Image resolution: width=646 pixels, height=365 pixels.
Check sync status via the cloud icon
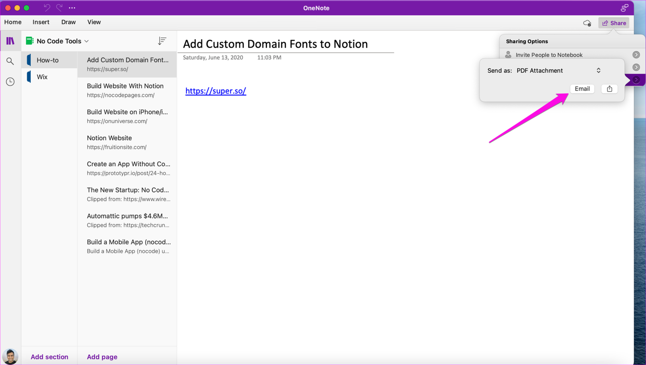587,23
